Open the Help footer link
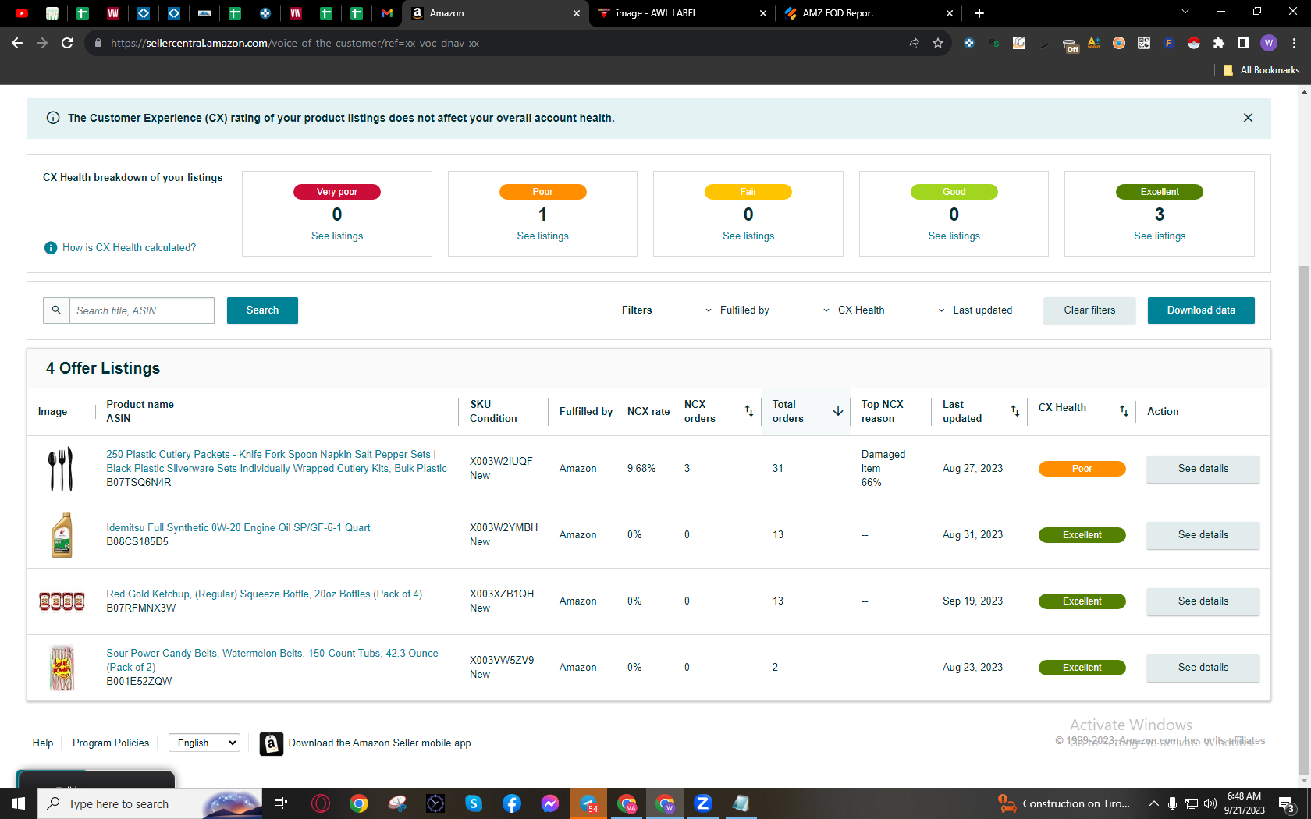 (x=43, y=743)
